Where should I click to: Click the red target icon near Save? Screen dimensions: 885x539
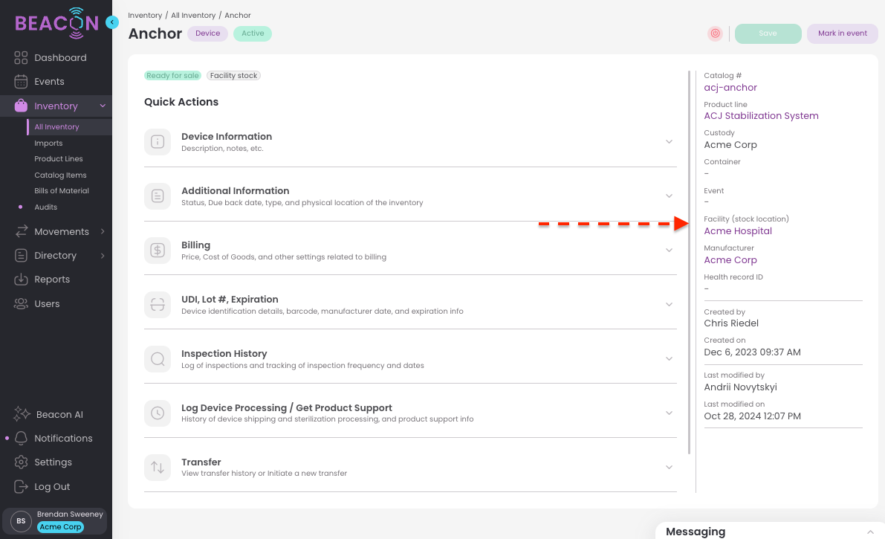pyautogui.click(x=715, y=33)
